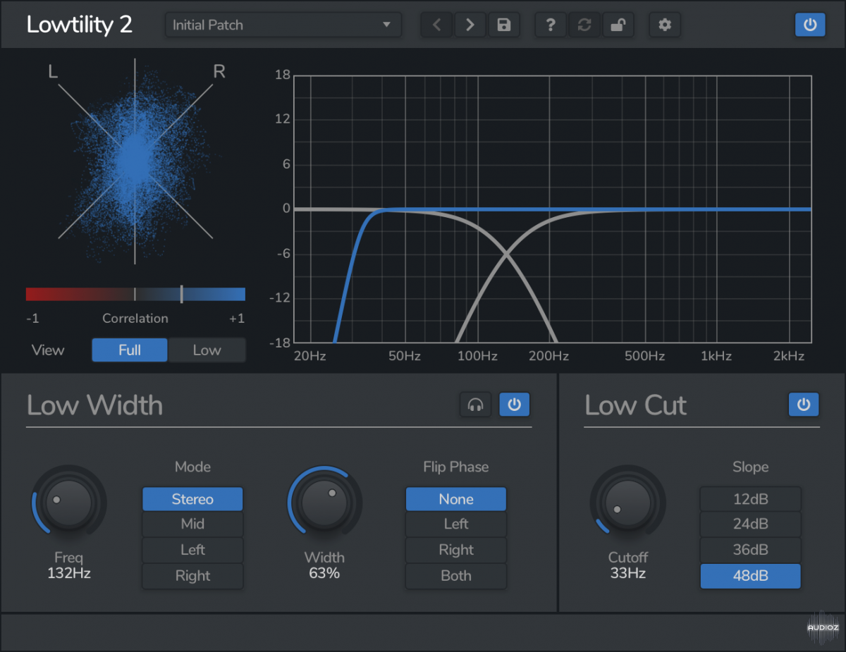Click the Width knob
The image size is (846, 652).
pyautogui.click(x=324, y=503)
